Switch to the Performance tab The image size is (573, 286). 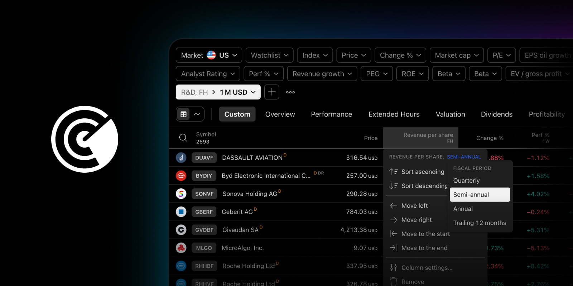tap(331, 114)
